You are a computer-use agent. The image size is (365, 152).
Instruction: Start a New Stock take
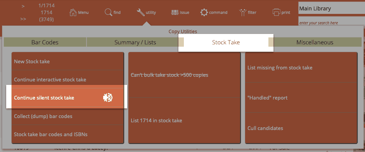coord(67,61)
